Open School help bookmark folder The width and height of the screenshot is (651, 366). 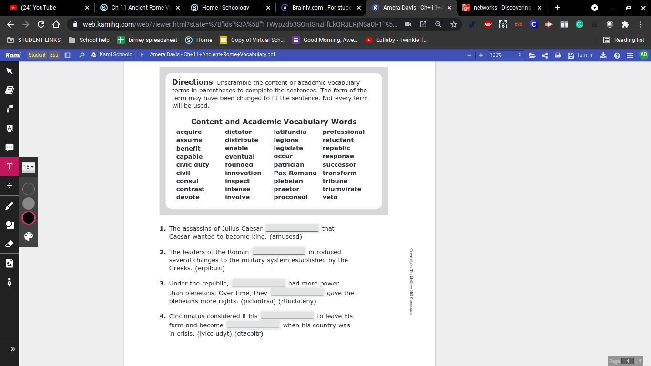[89, 40]
